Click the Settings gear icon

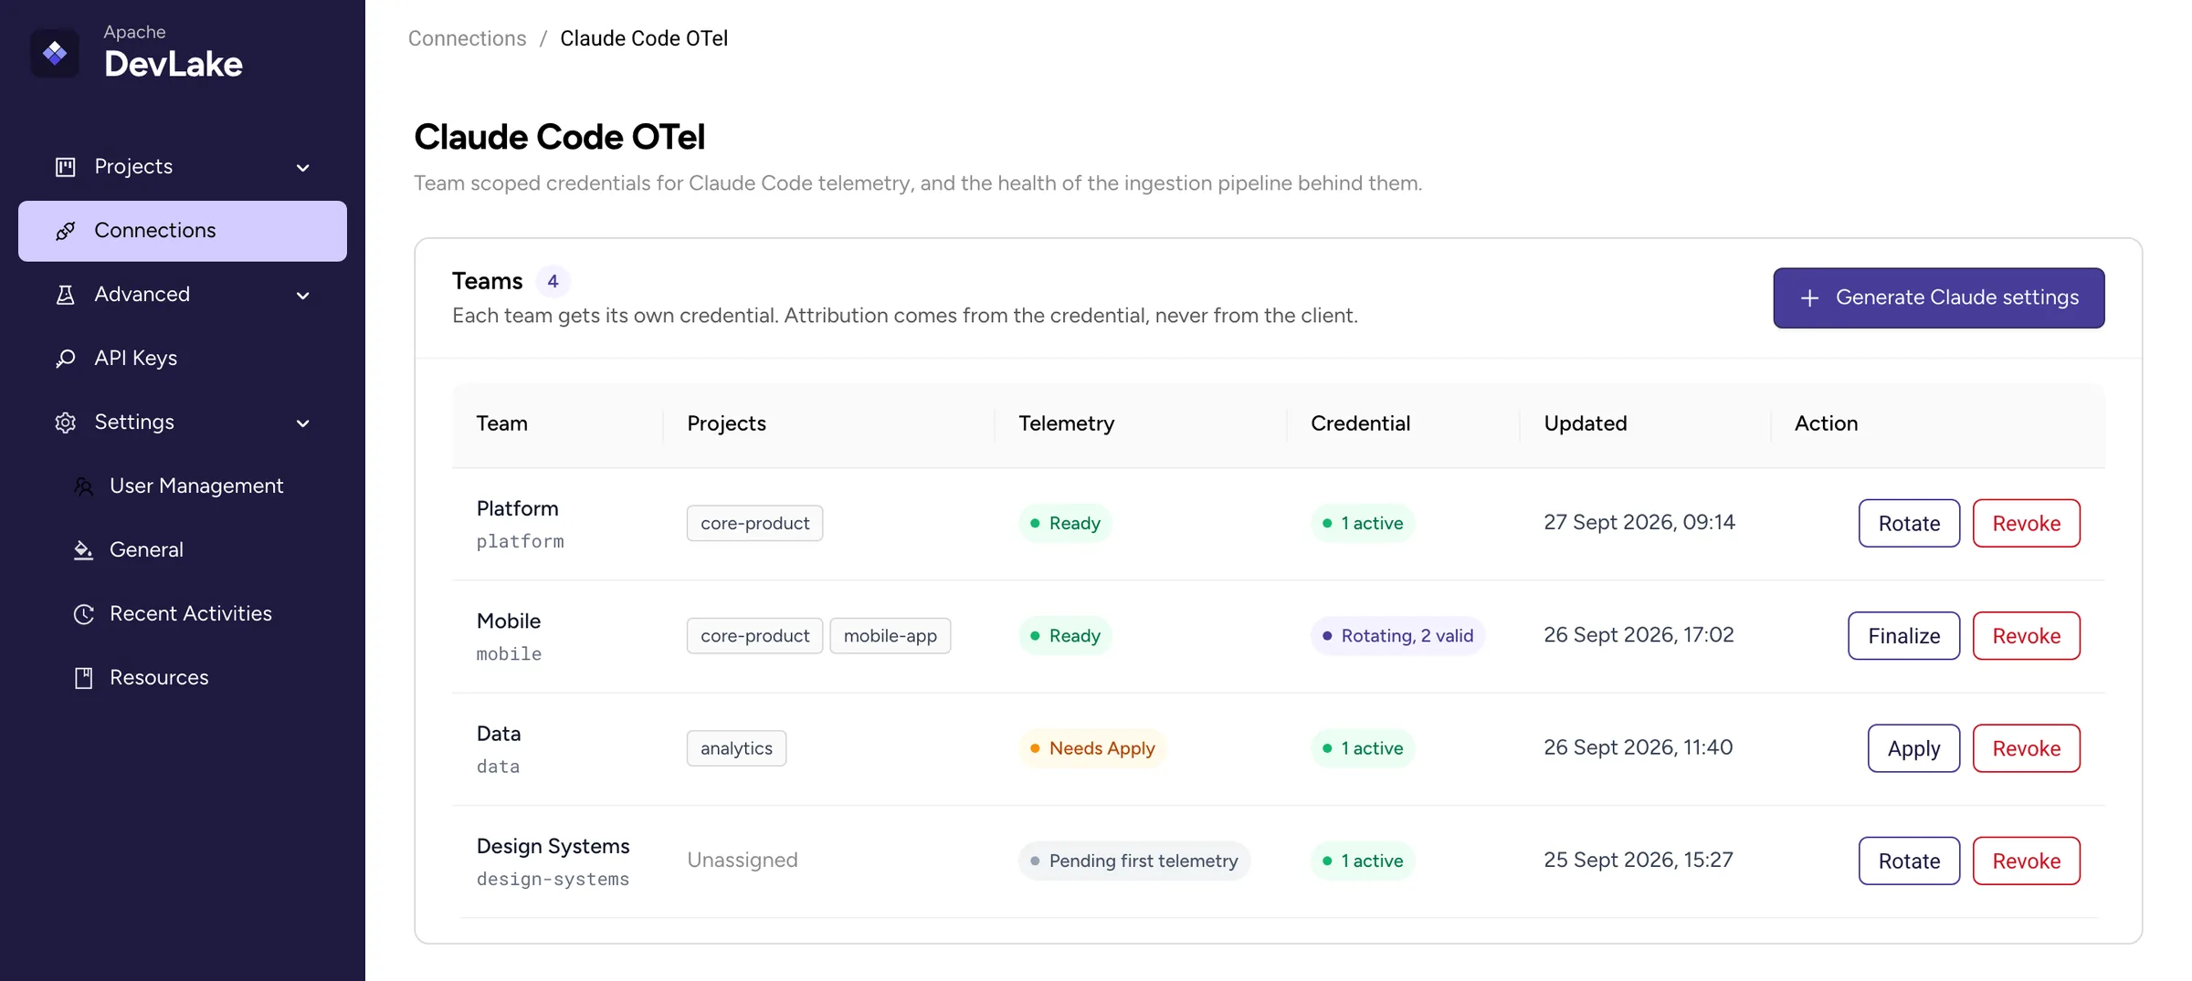coord(65,423)
